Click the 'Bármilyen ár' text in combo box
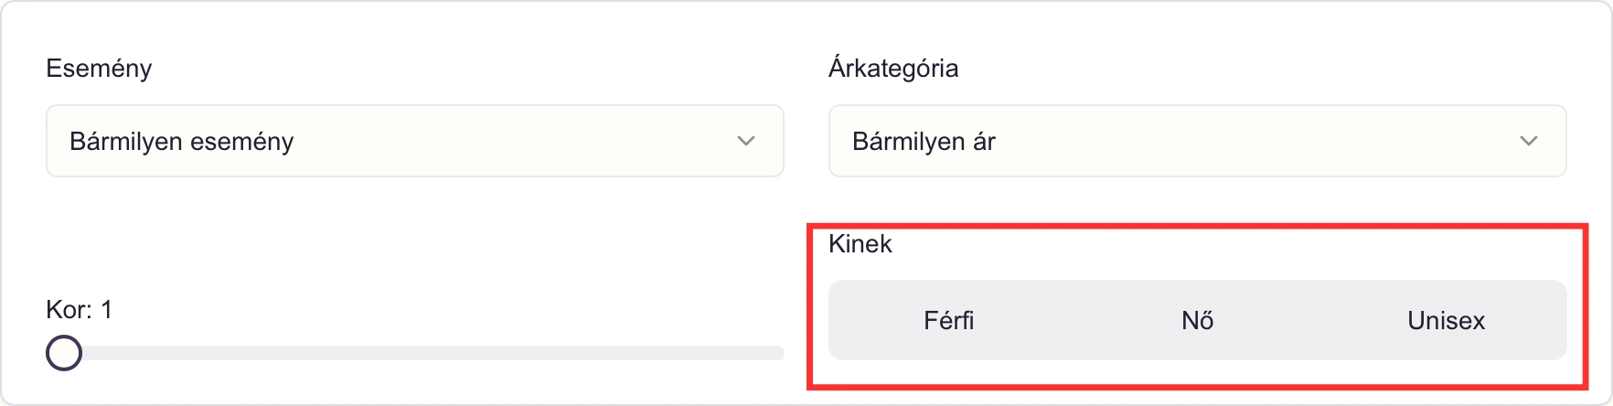 [x=924, y=142]
